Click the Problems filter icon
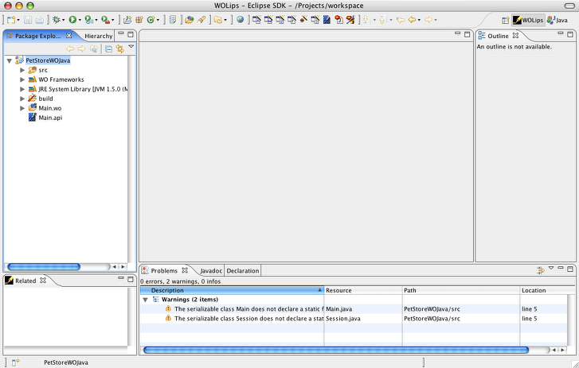 pyautogui.click(x=541, y=270)
